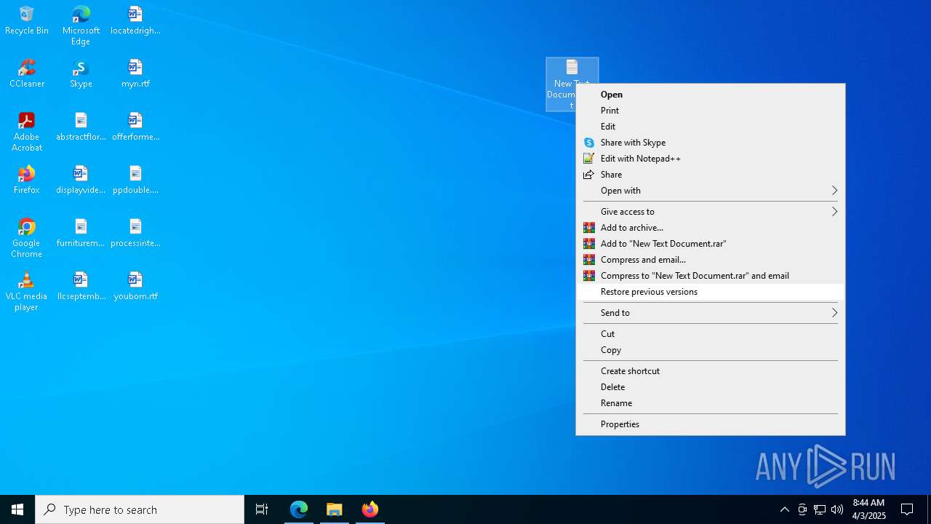Choose Create shortcut menu entry
Viewport: 931px width, 524px height.
(711, 371)
